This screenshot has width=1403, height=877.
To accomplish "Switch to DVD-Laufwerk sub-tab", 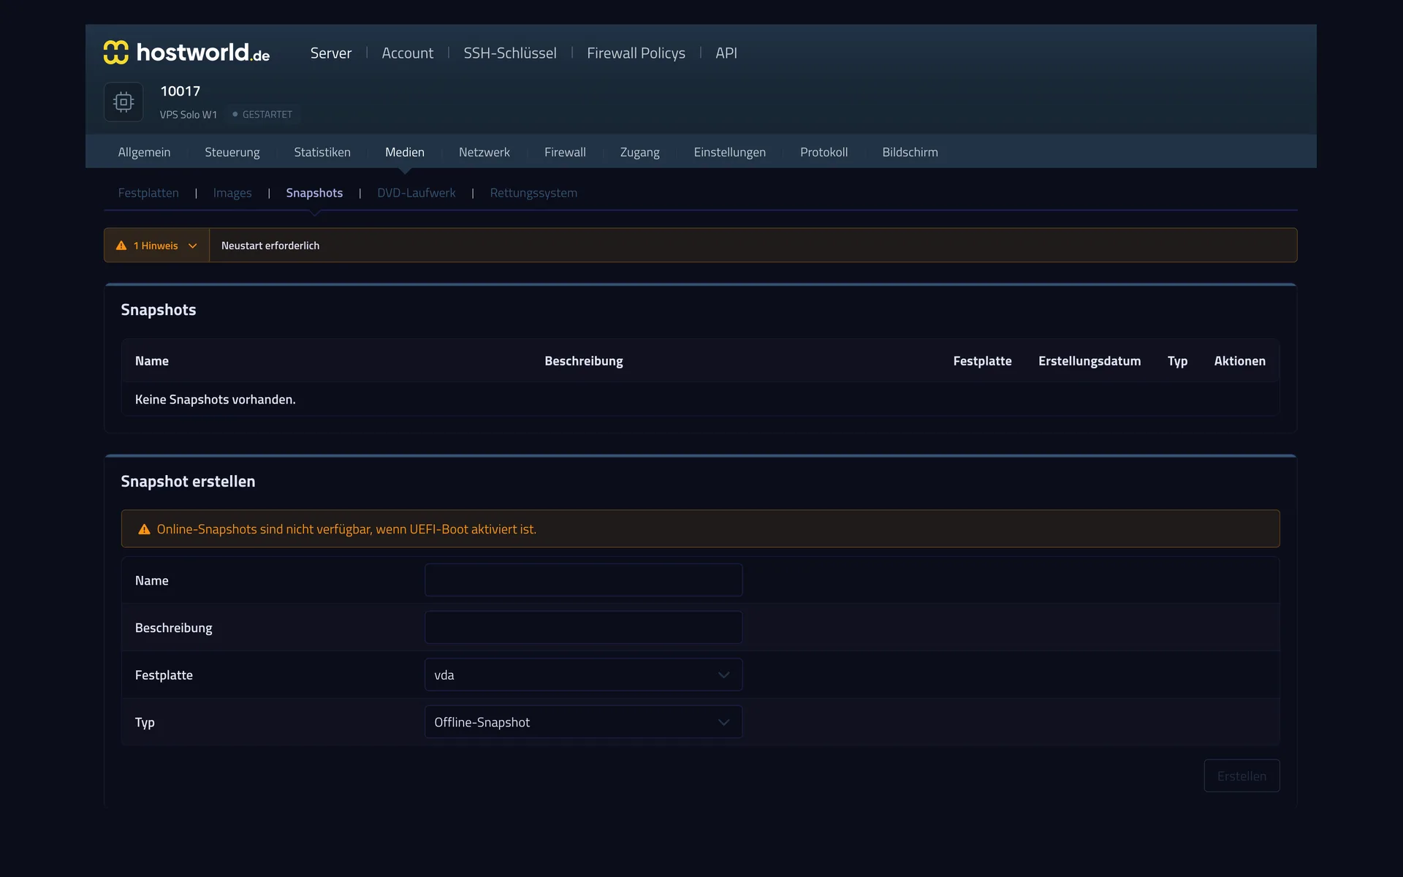I will 416,193.
